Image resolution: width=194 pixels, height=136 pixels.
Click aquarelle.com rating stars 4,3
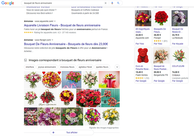tap(29, 32)
